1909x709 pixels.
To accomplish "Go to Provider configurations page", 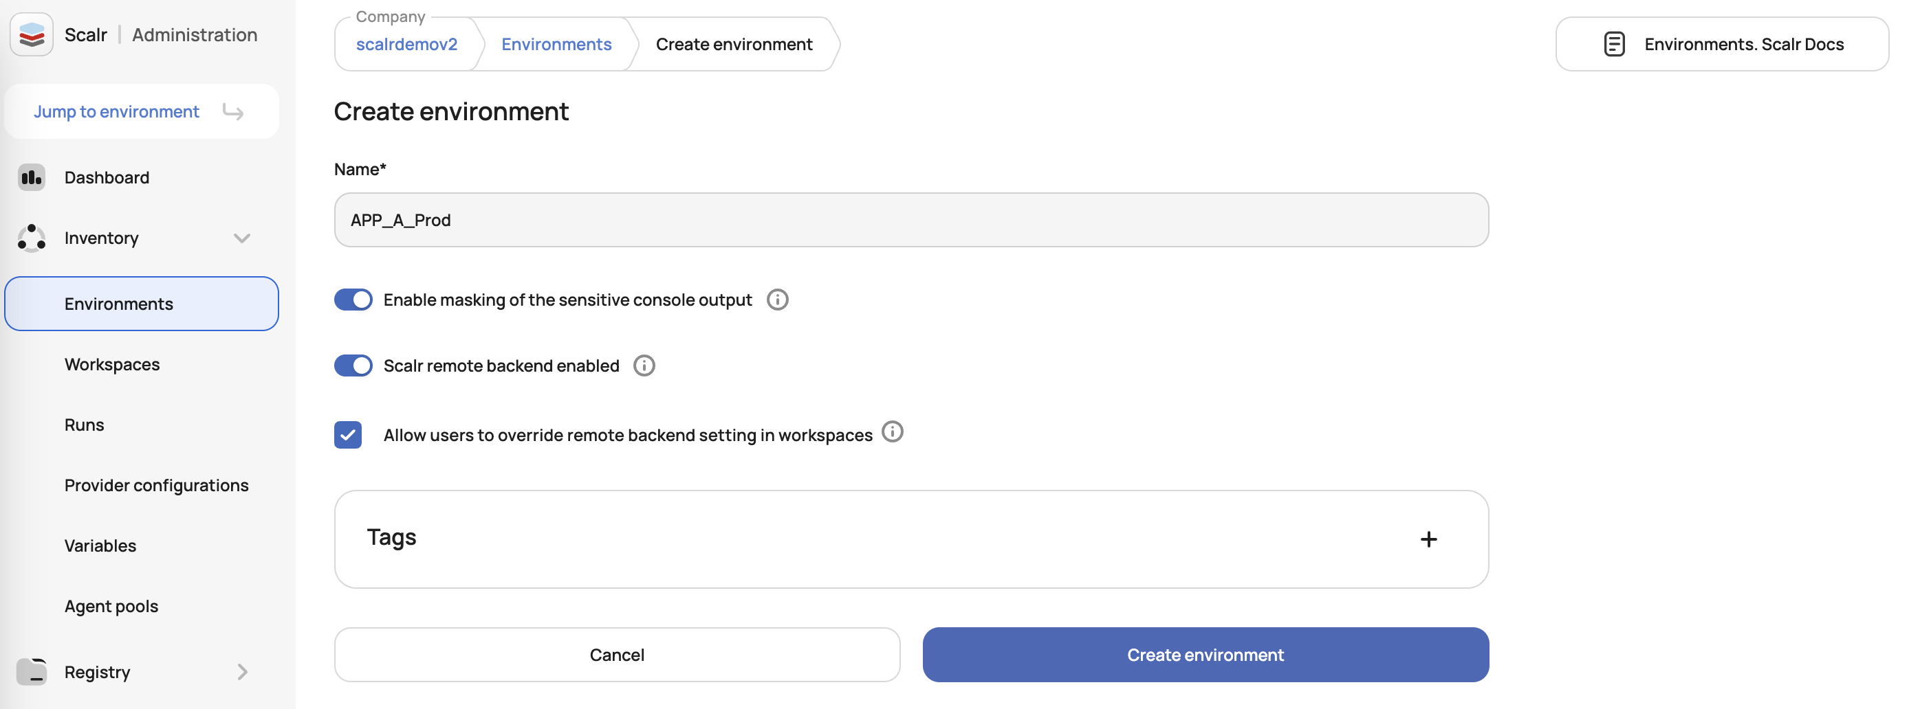I will tap(156, 486).
